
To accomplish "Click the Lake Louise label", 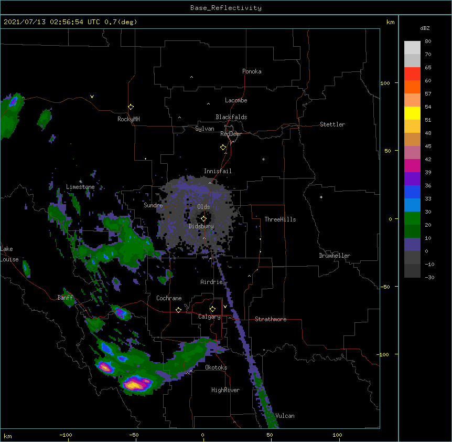I will pos(9,254).
